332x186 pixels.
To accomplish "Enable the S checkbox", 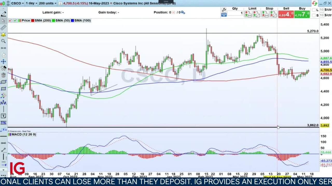I will (314, 16).
